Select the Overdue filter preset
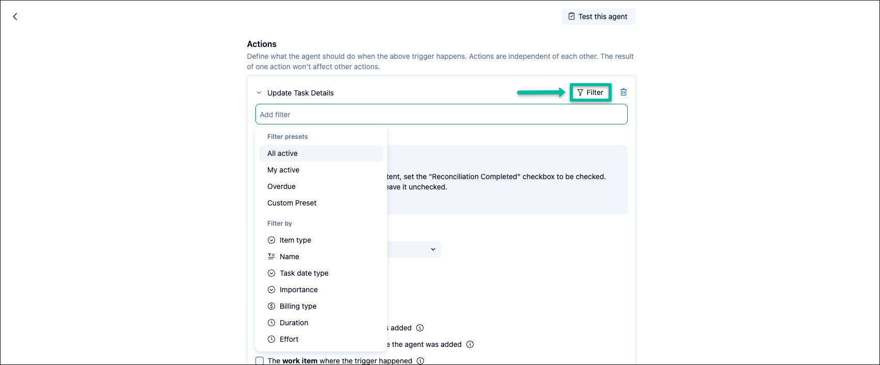This screenshot has height=365, width=880. (281, 186)
